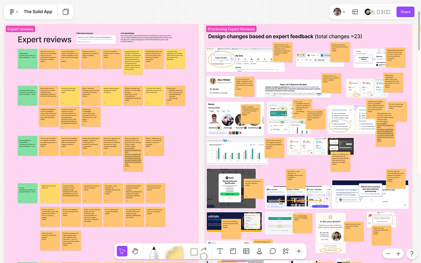The height and width of the screenshot is (263, 421).
Task: Choose the Sticky note tool
Action: click(175, 253)
